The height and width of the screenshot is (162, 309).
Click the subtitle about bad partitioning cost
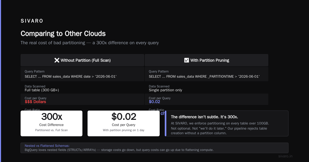pyautogui.click(x=90, y=43)
